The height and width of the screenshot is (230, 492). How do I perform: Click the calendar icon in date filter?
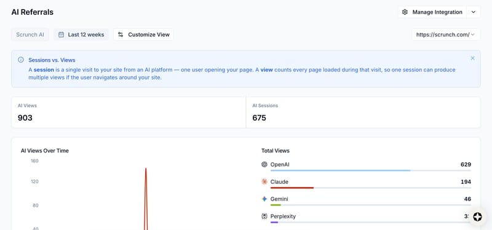pyautogui.click(x=61, y=34)
